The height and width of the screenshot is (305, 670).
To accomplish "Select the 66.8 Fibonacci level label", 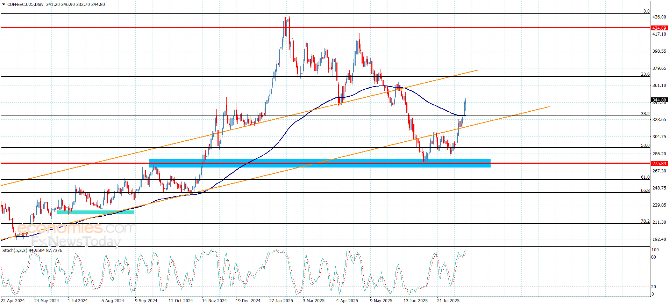I will pyautogui.click(x=645, y=191).
